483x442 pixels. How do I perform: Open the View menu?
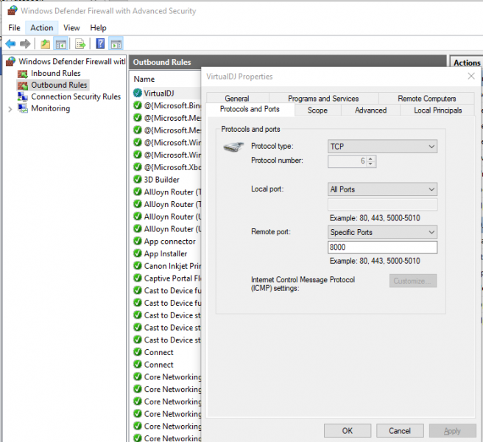click(x=71, y=28)
